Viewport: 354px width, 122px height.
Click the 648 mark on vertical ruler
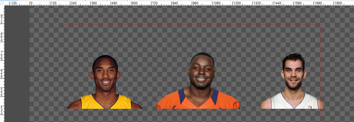2,73
